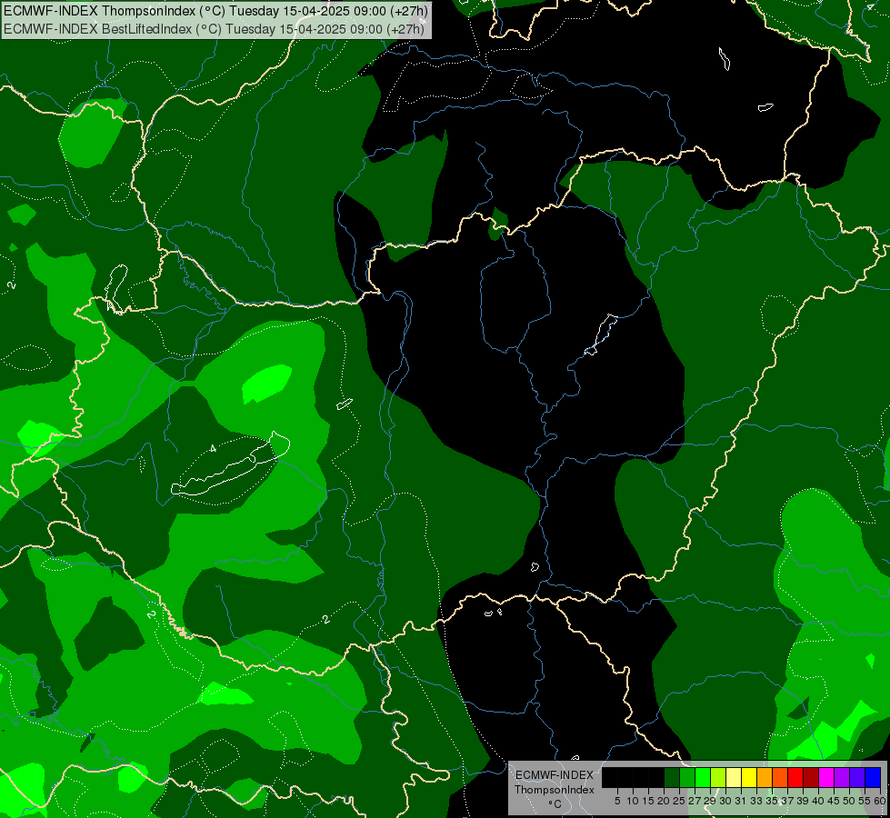The image size is (890, 818).
Task: Pick the black 5–10 legend swatch
Action: tap(625, 777)
